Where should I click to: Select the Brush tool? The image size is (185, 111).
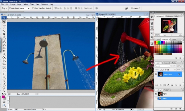[4, 45]
